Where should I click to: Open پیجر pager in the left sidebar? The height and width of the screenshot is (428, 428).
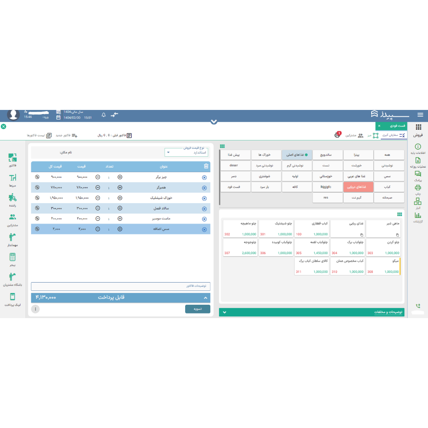pos(13,260)
